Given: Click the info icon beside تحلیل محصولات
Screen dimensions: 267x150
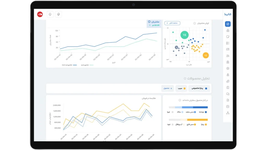Looking at the screenshot, I should coord(185,78).
